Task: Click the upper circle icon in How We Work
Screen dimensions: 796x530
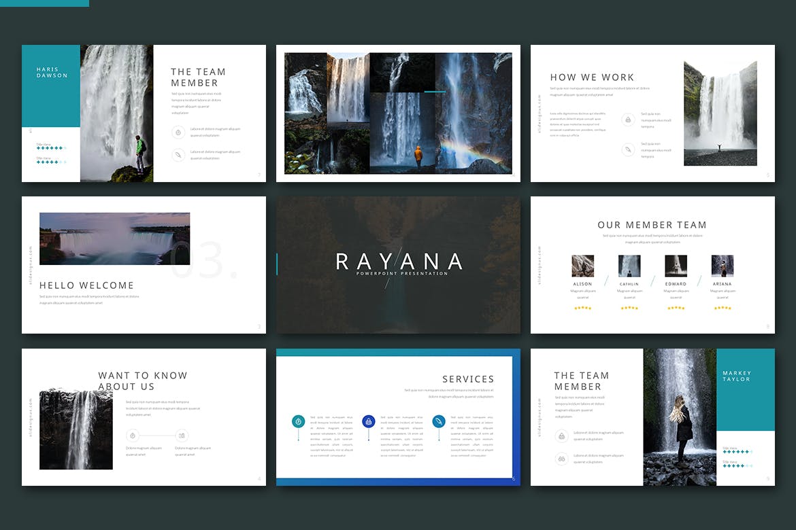Action: 628,120
